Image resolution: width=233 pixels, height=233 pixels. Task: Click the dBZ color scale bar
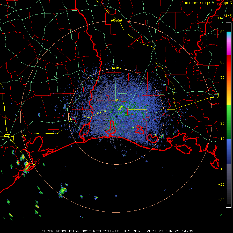click(229, 115)
